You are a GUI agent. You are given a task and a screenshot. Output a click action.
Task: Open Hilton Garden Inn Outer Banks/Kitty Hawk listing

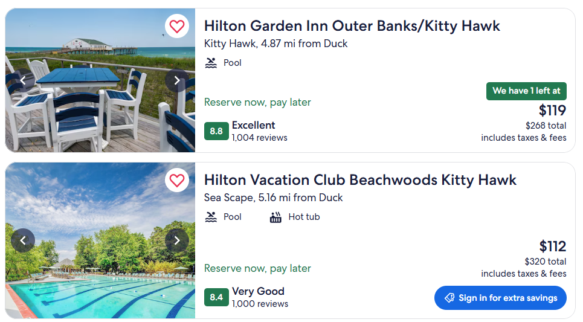352,26
